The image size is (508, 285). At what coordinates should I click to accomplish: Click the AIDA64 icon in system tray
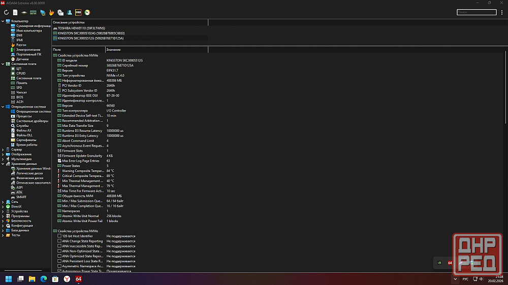pyautogui.click(x=450, y=263)
